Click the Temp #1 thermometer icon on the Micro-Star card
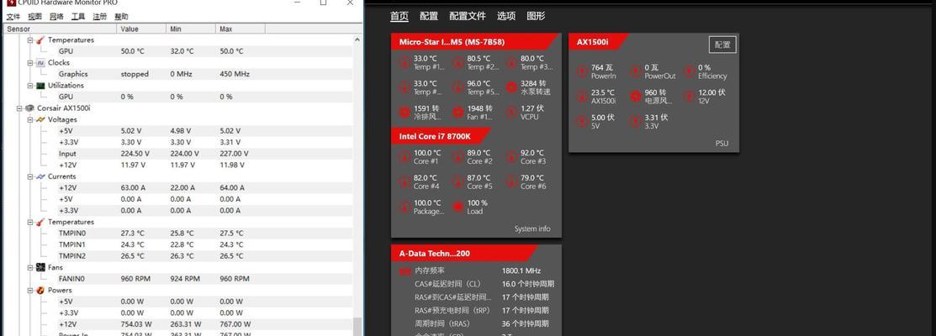The width and height of the screenshot is (936, 336). (405, 62)
